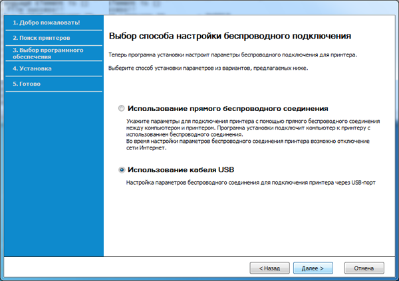Image resolution: width=399 pixels, height=281 pixels.
Task: Click the direct wireless connection description paragraph
Action: [x=253, y=134]
